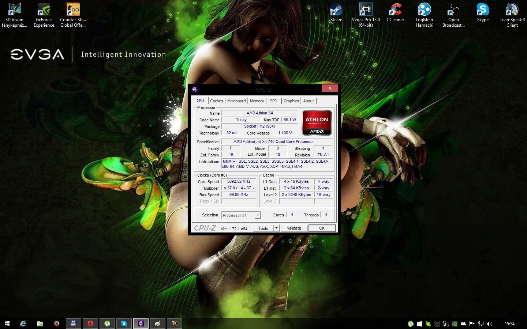Launch Internet Explorer from the taskbar
527x329 pixels.
[23, 324]
